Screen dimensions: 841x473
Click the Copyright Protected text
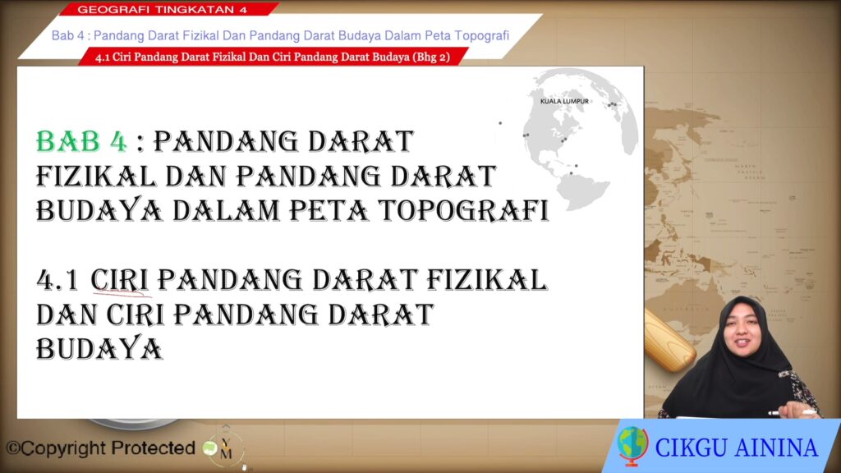(107, 448)
